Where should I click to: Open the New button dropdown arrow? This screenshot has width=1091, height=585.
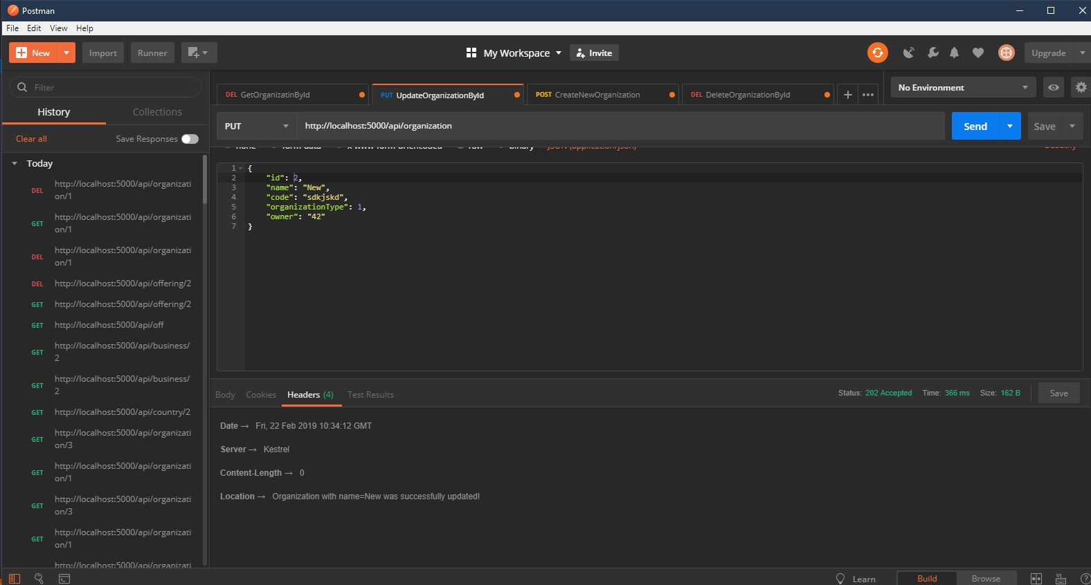coord(66,53)
